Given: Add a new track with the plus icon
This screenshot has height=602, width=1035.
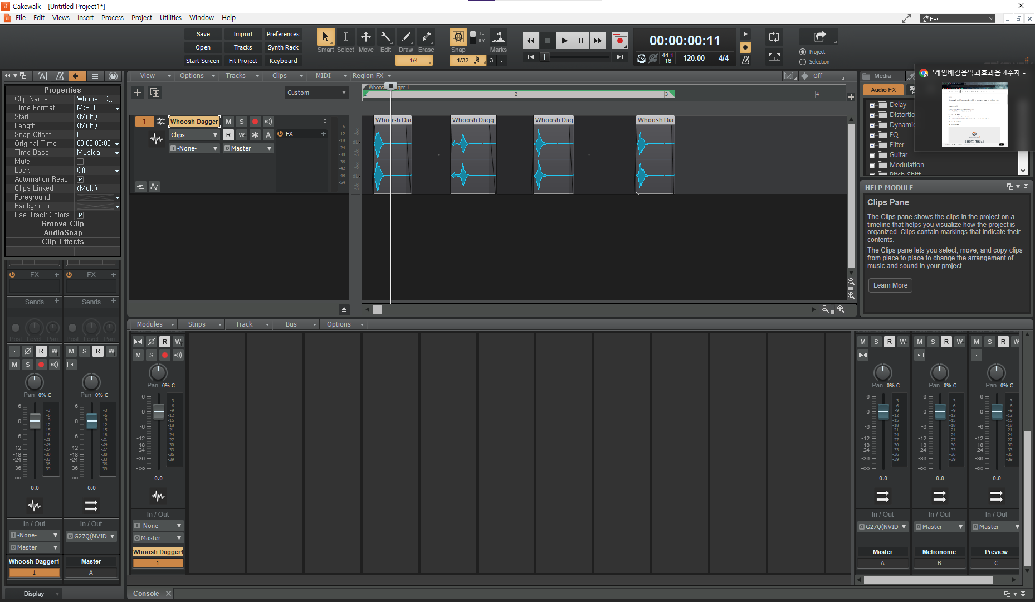Looking at the screenshot, I should tap(138, 93).
